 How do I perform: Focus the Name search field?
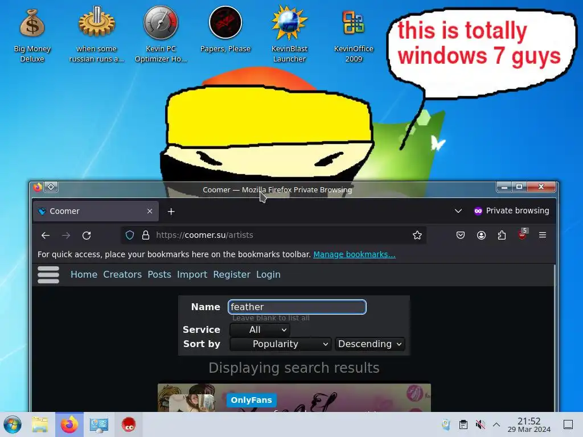tap(297, 307)
